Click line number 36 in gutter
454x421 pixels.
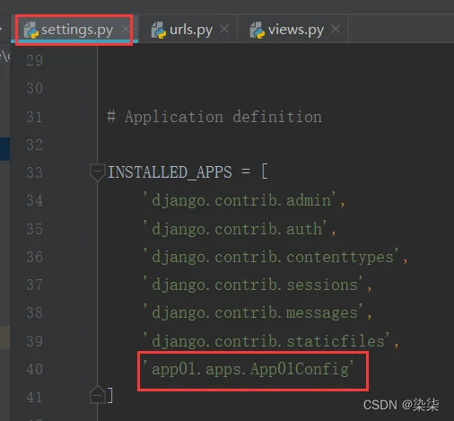point(34,257)
